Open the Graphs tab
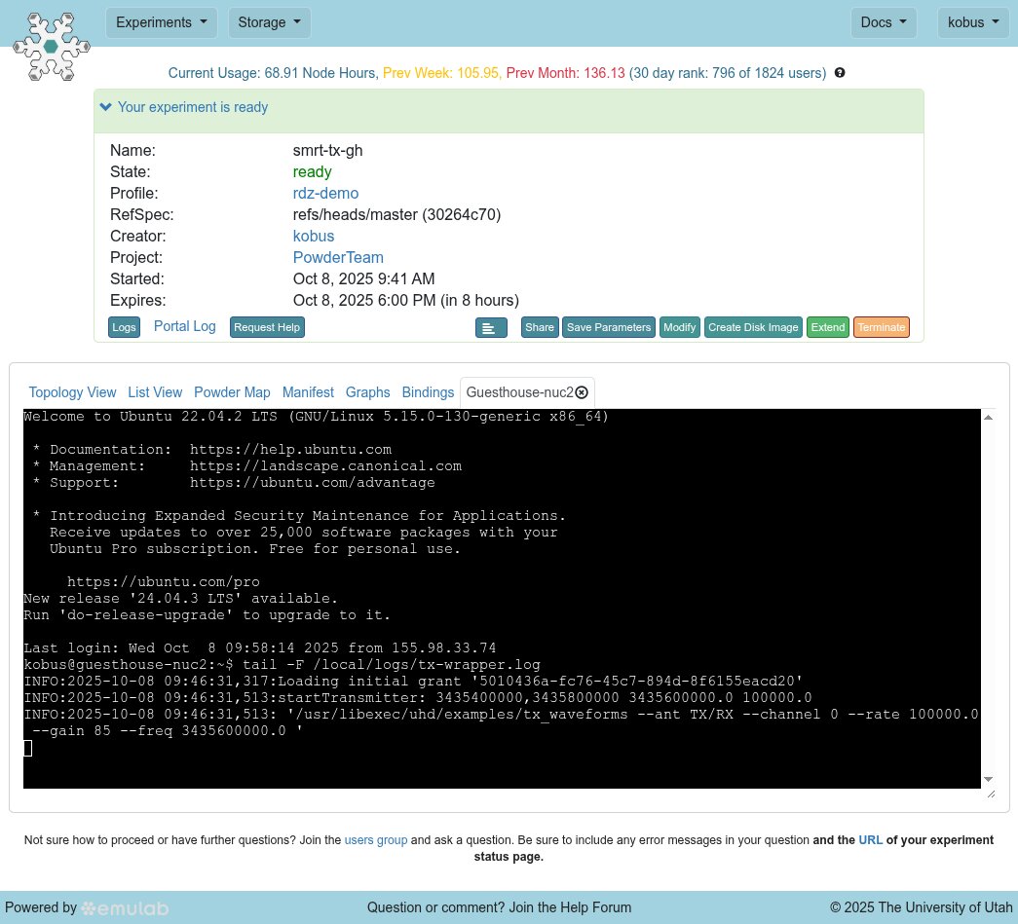This screenshot has width=1018, height=924. coord(367,392)
